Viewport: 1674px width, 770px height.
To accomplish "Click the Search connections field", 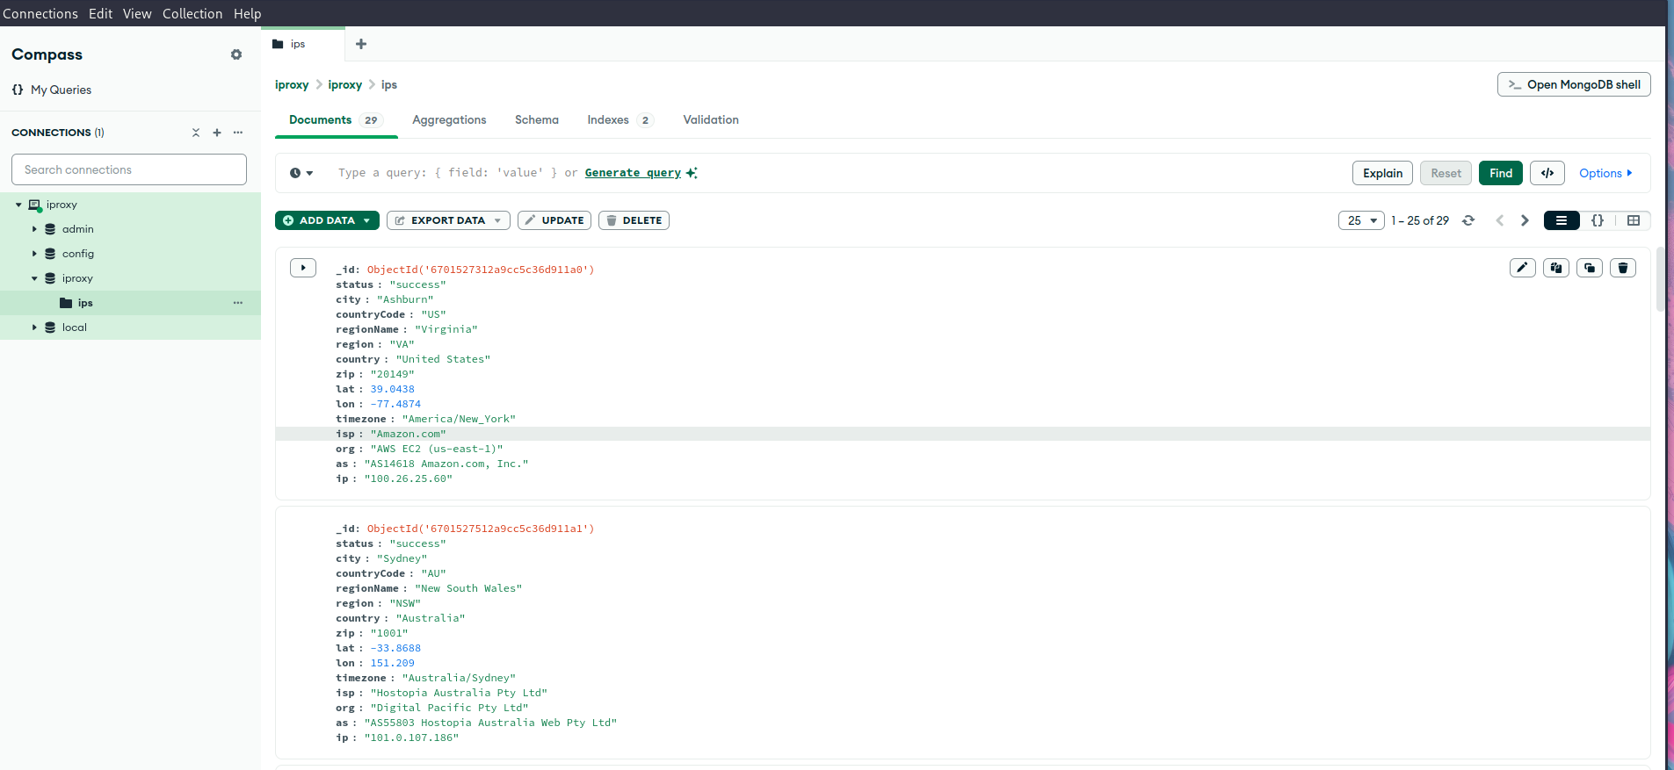I will coord(129,169).
